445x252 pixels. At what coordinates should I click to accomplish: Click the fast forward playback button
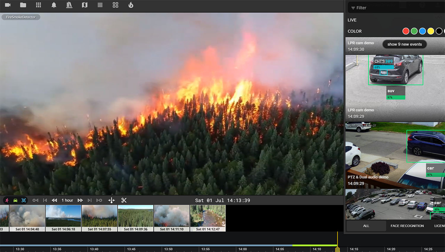pyautogui.click(x=80, y=200)
